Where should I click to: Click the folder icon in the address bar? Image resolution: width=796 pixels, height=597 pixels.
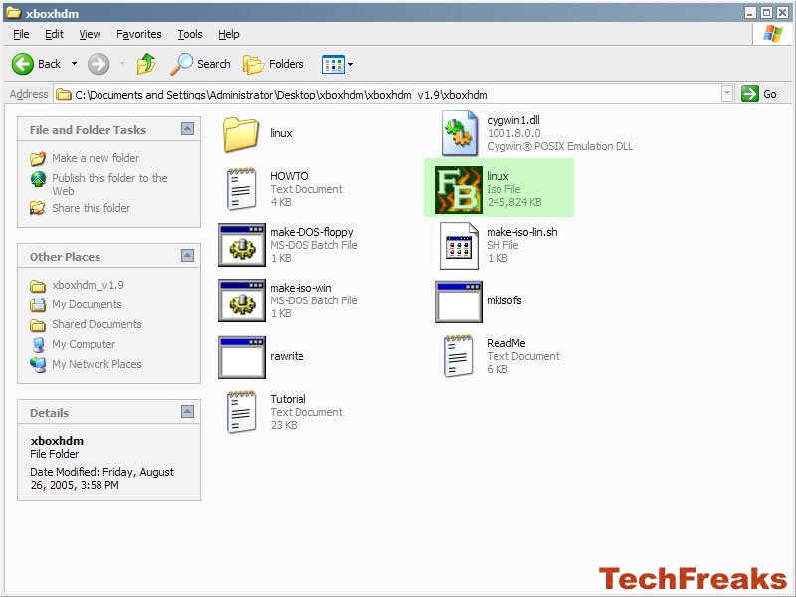[x=63, y=95]
